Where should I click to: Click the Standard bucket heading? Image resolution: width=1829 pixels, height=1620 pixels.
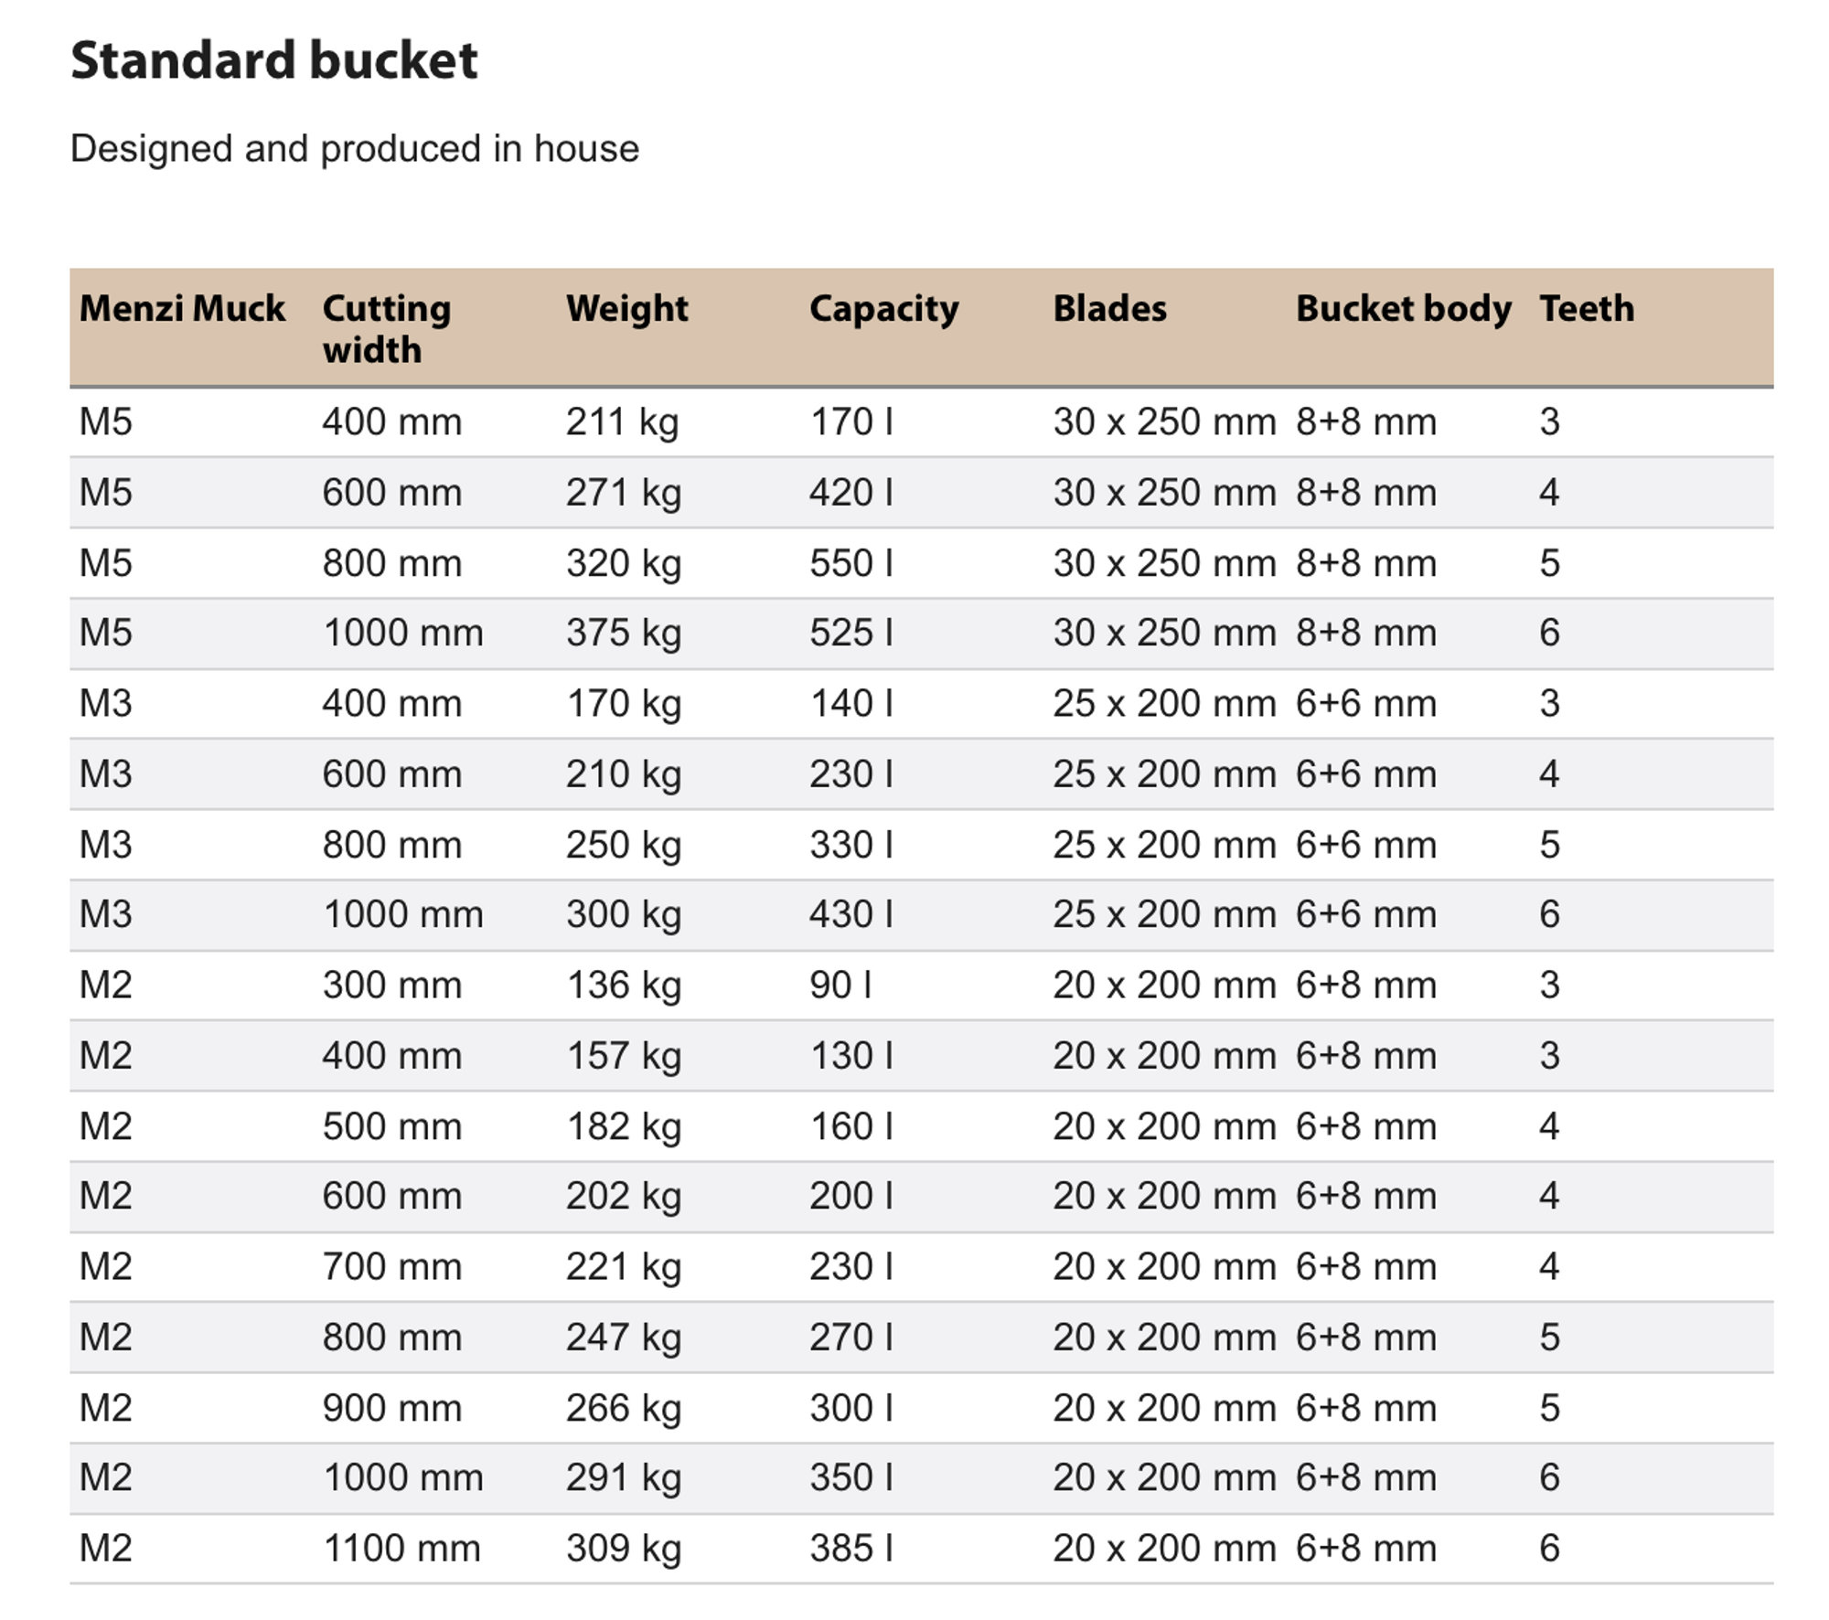click(x=274, y=60)
